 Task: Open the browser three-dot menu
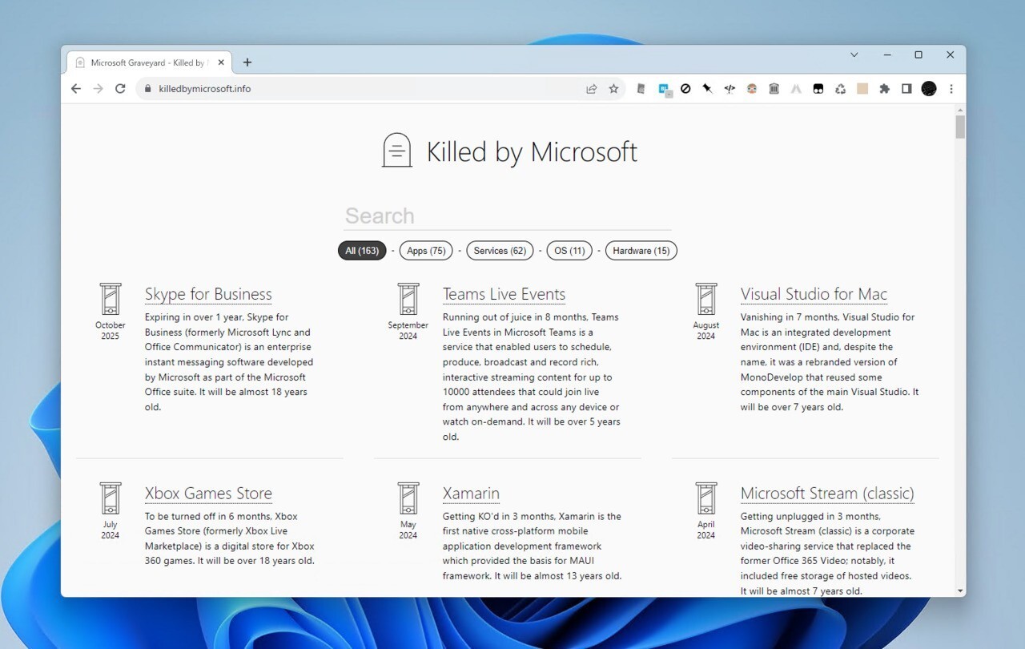tap(951, 89)
